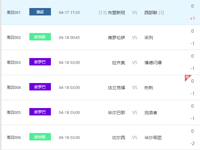Click match number 周四005
This screenshot has width=200, height=150.
[x=14, y=112]
